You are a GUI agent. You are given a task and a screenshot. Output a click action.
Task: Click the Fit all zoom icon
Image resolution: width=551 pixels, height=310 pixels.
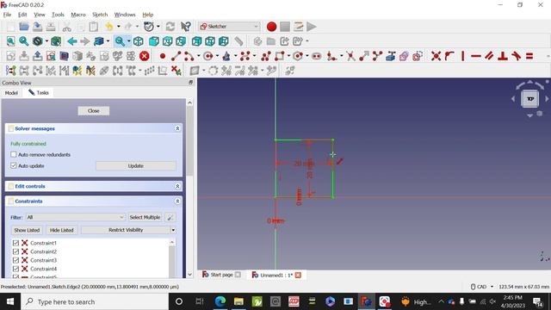pos(11,41)
